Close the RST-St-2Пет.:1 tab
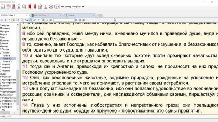This screenshot has width=218, height=122. [x=60, y=15]
